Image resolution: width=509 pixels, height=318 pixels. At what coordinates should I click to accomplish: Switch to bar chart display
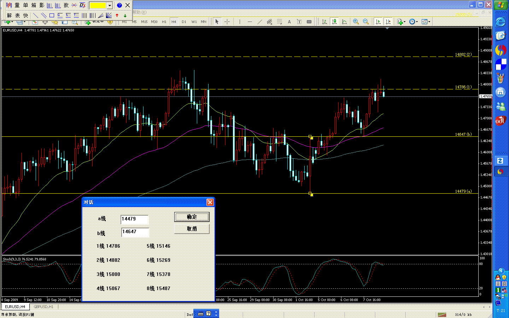pyautogui.click(x=324, y=22)
